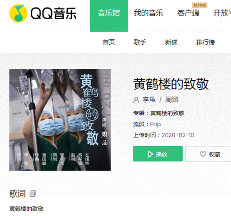Screen dimensions: 231x216
Task: Open the 排行榜 section
Action: coord(206,42)
